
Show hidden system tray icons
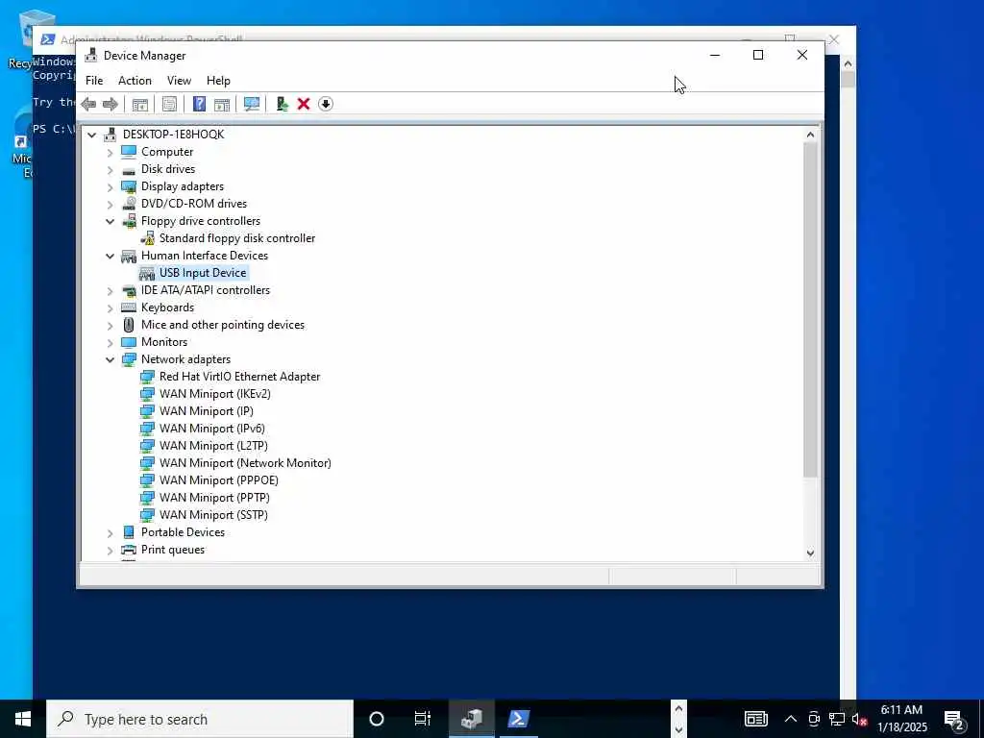coord(791,719)
